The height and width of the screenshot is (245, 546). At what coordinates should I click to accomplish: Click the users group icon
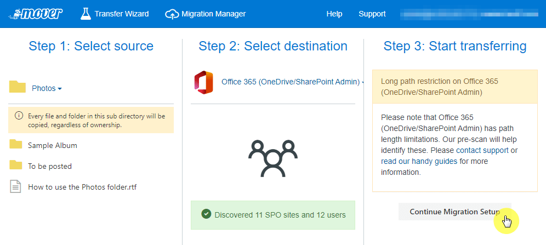273,158
